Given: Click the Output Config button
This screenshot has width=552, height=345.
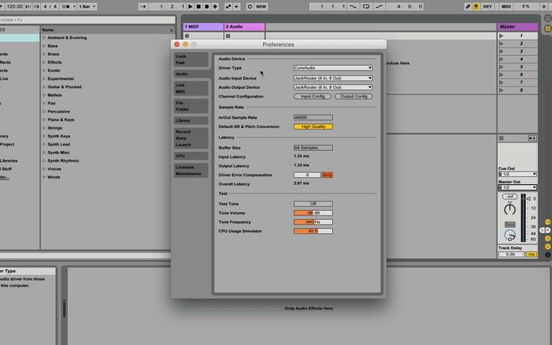Looking at the screenshot, I should (x=353, y=97).
